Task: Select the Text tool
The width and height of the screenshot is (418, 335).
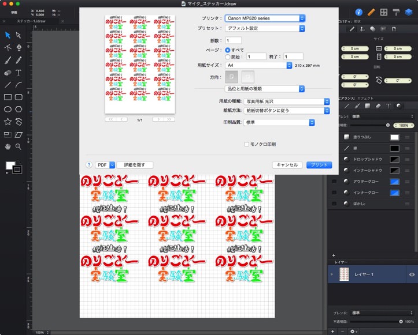Action: (x=19, y=73)
